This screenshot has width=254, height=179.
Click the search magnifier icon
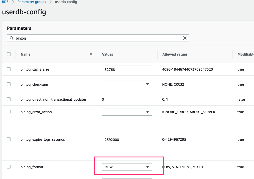[11, 38]
